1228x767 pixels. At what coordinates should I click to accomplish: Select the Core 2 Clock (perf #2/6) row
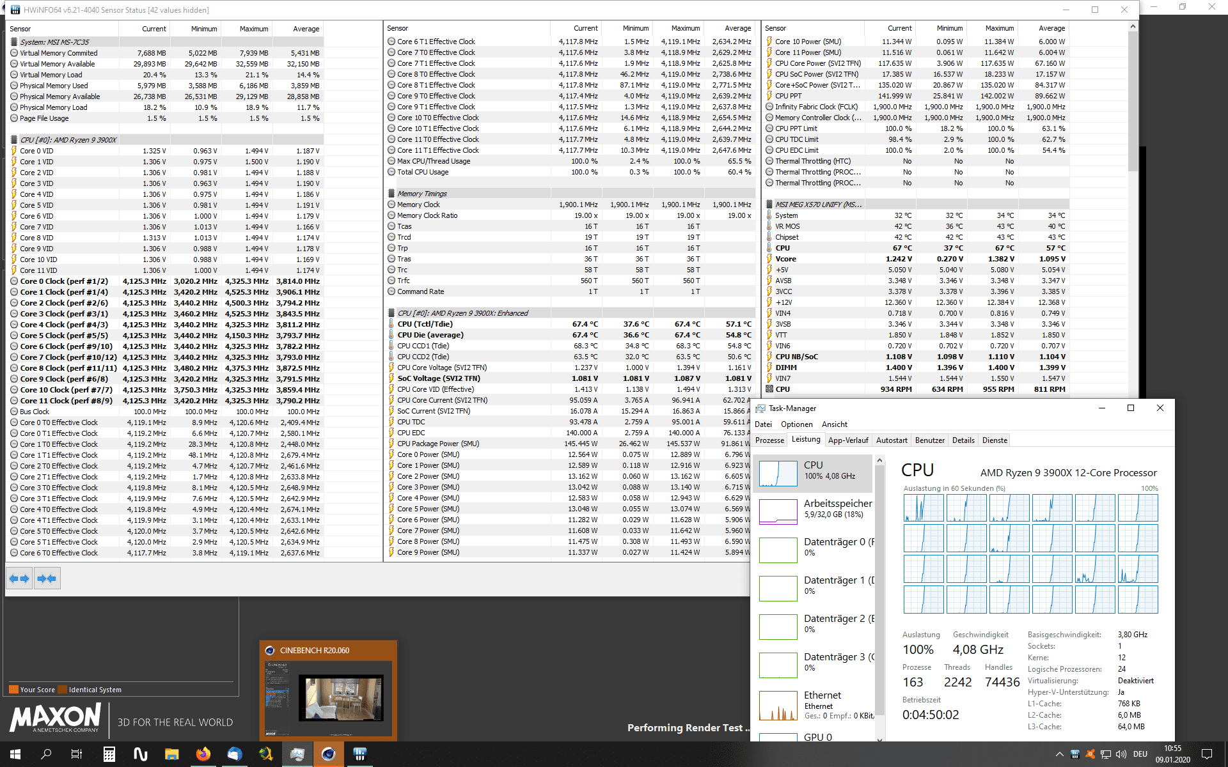(166, 303)
